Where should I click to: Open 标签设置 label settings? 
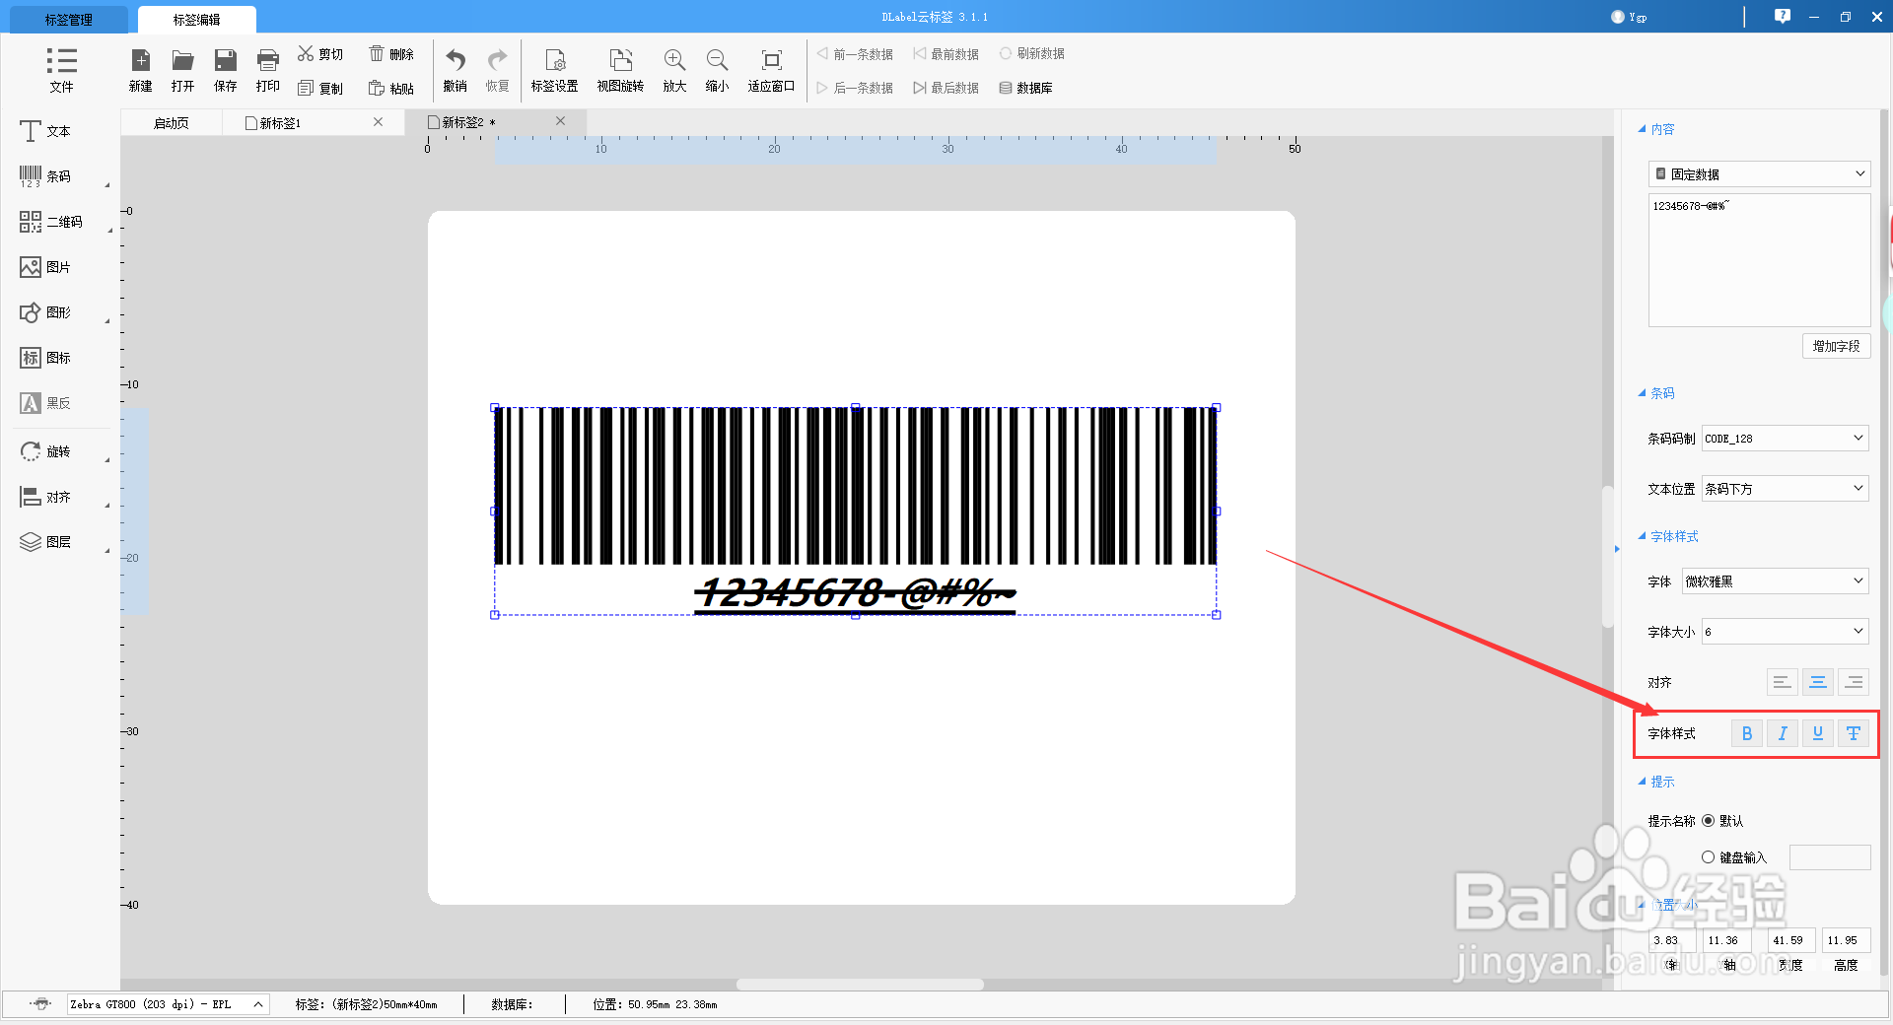click(555, 70)
